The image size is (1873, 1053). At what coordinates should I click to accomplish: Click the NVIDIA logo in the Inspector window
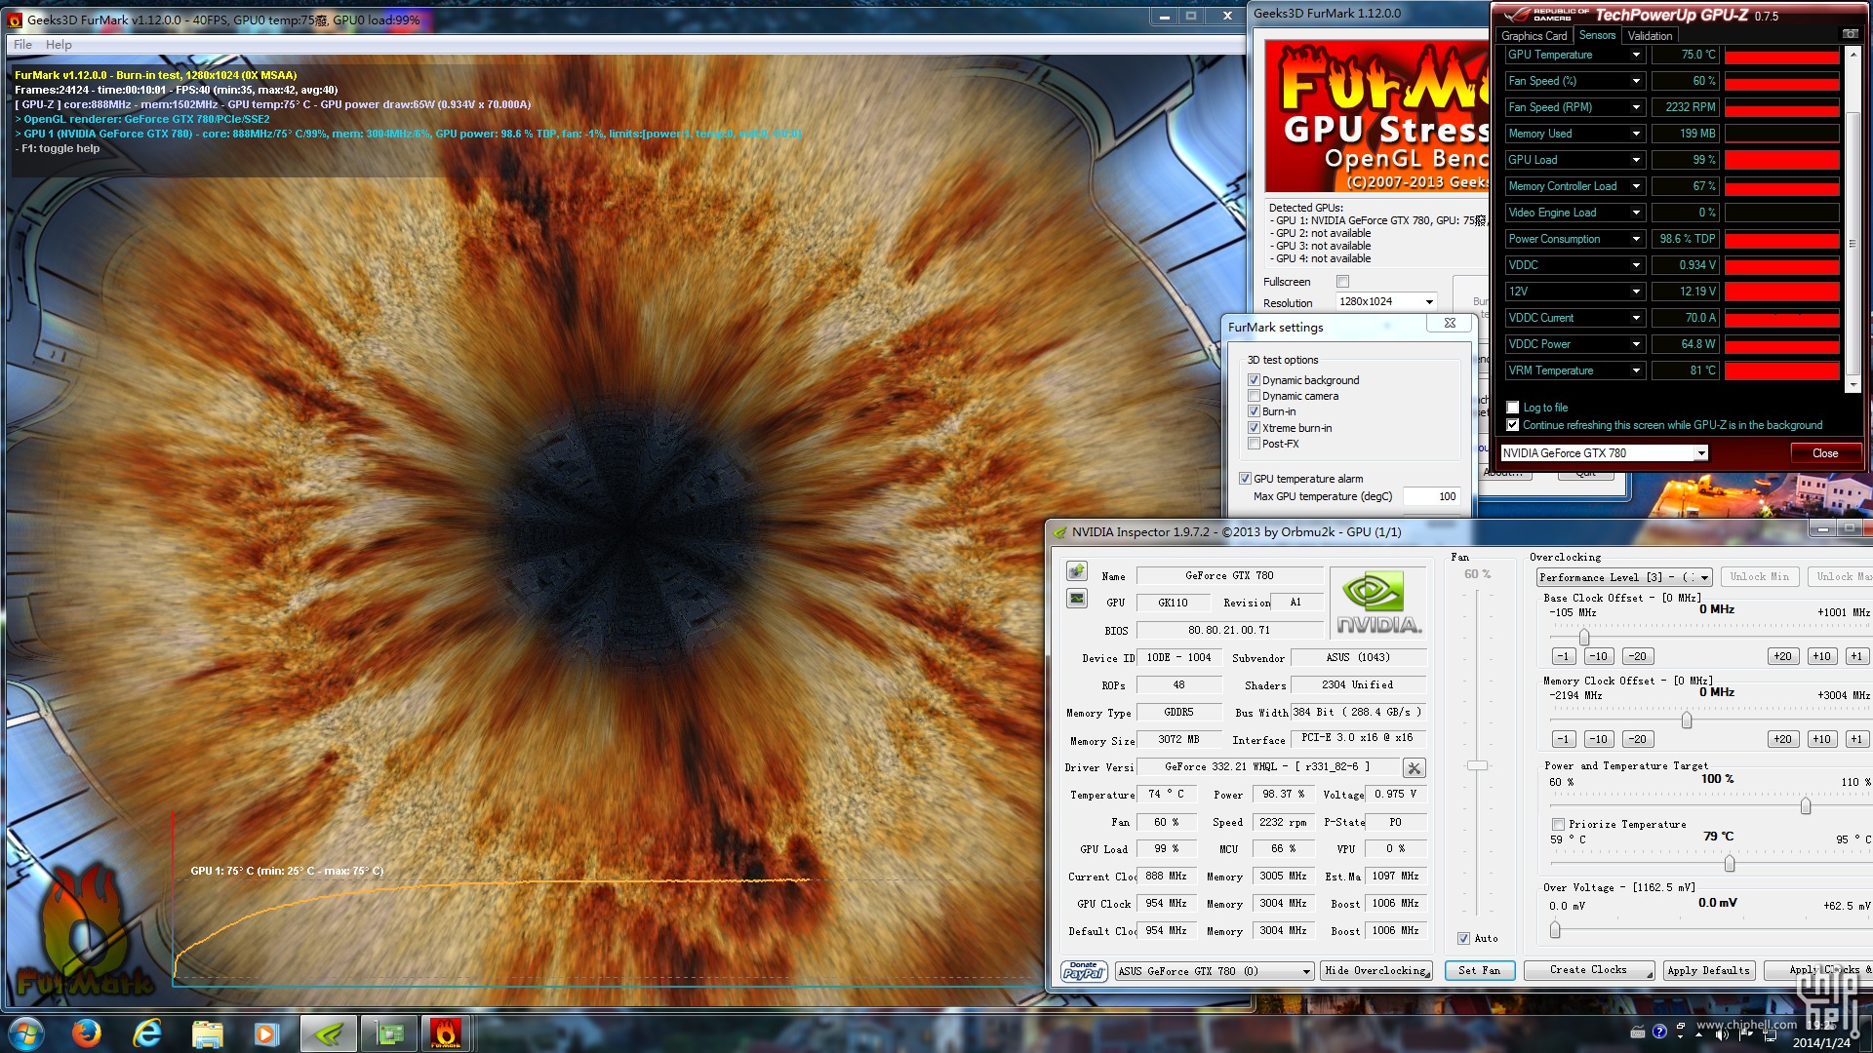point(1377,604)
